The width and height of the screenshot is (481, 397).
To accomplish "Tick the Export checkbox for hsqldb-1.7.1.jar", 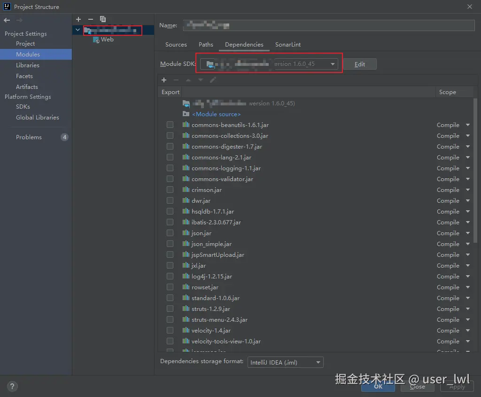I will click(170, 211).
